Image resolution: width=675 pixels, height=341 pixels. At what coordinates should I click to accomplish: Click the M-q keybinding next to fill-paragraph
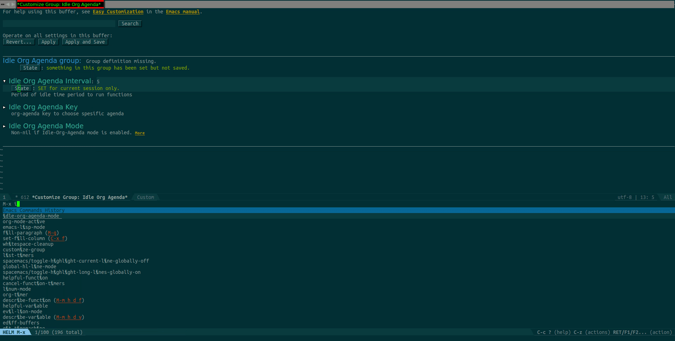coord(52,233)
